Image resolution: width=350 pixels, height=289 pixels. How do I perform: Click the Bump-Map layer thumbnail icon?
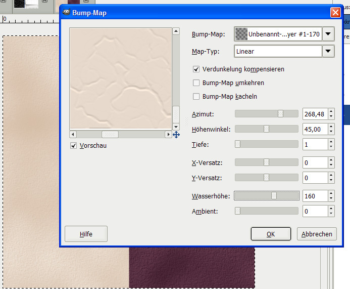pos(241,34)
